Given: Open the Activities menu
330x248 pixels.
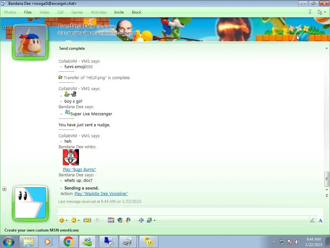Looking at the screenshot, I should click(99, 12).
